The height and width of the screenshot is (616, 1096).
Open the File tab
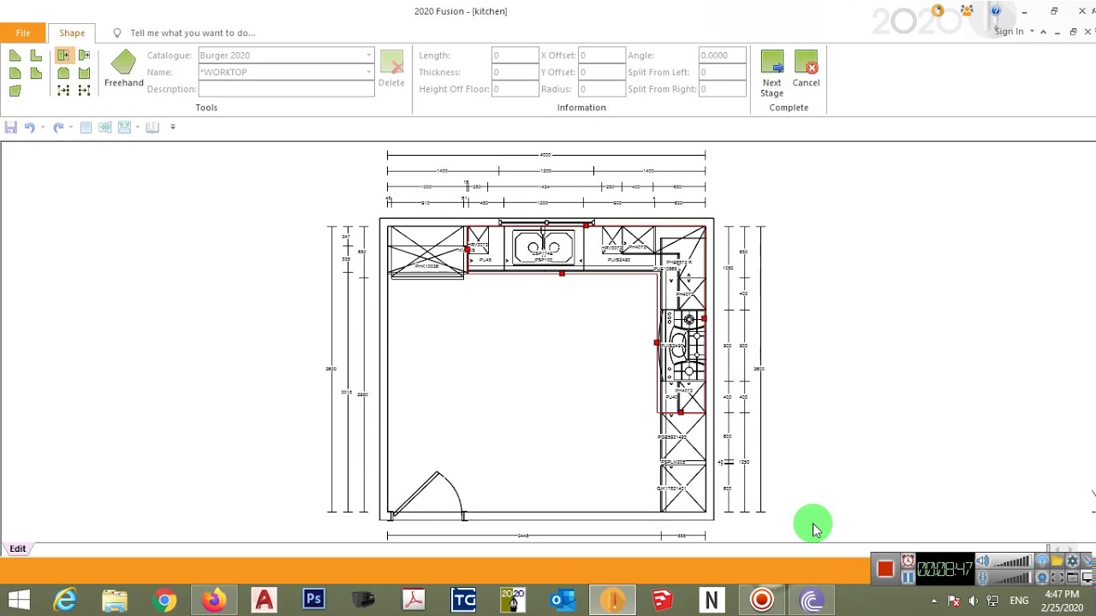(x=23, y=33)
